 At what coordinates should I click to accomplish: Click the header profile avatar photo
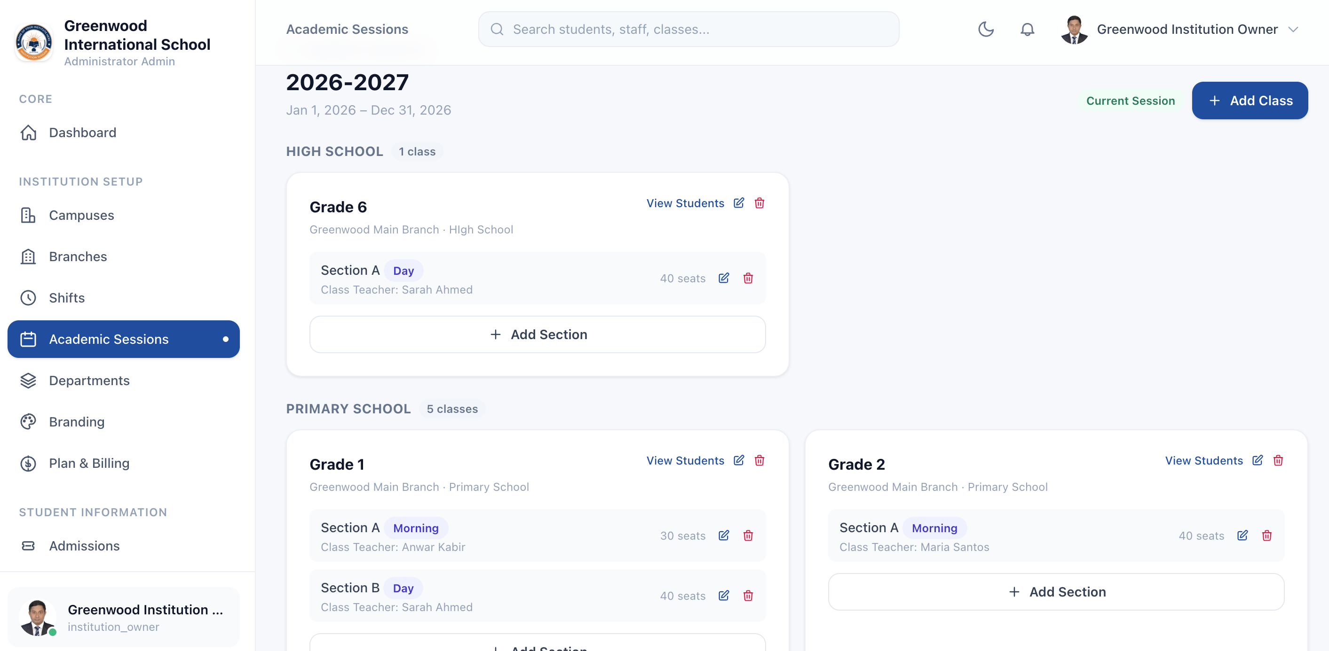pyautogui.click(x=1074, y=30)
